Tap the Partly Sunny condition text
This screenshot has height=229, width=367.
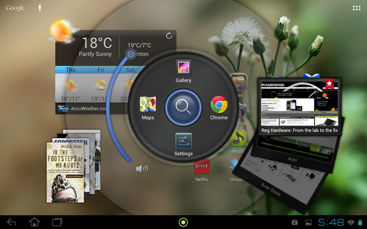[x=95, y=54]
